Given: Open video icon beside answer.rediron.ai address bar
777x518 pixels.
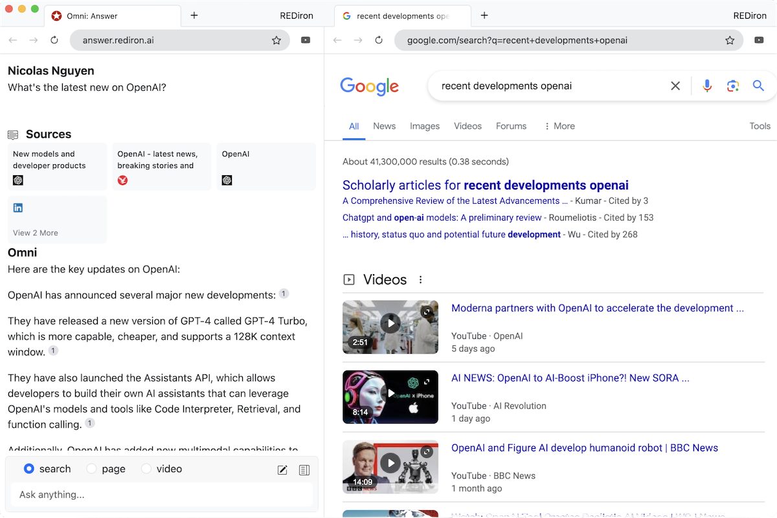Looking at the screenshot, I should (x=306, y=40).
